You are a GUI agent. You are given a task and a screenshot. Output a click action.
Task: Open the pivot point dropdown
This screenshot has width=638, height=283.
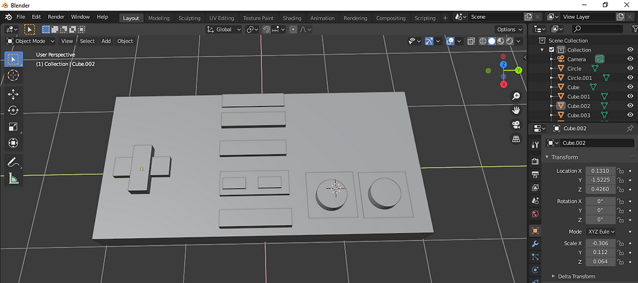[x=253, y=29]
